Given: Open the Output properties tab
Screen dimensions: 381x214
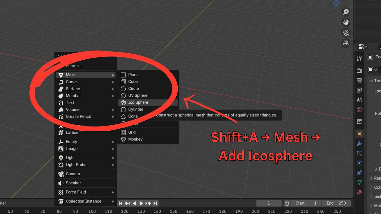Looking at the screenshot, I should pos(359,80).
